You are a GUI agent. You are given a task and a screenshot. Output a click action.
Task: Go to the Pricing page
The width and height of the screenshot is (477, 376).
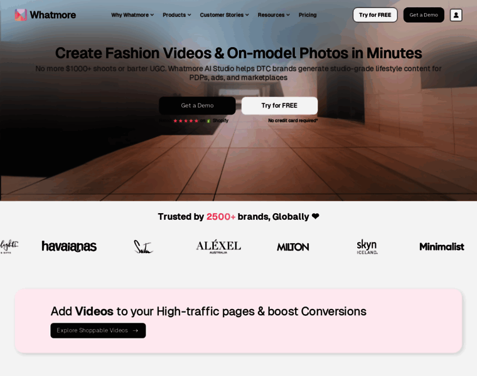point(308,15)
